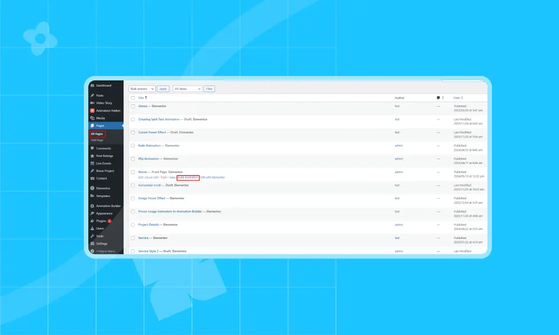Check the box for the About page
Image resolution: width=559 pixels, height=335 pixels.
pyautogui.click(x=133, y=106)
